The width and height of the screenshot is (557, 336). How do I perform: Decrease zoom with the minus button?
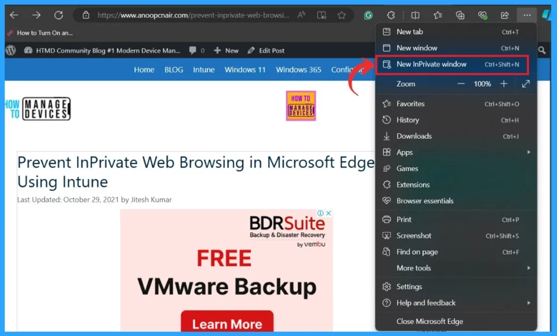tap(461, 84)
